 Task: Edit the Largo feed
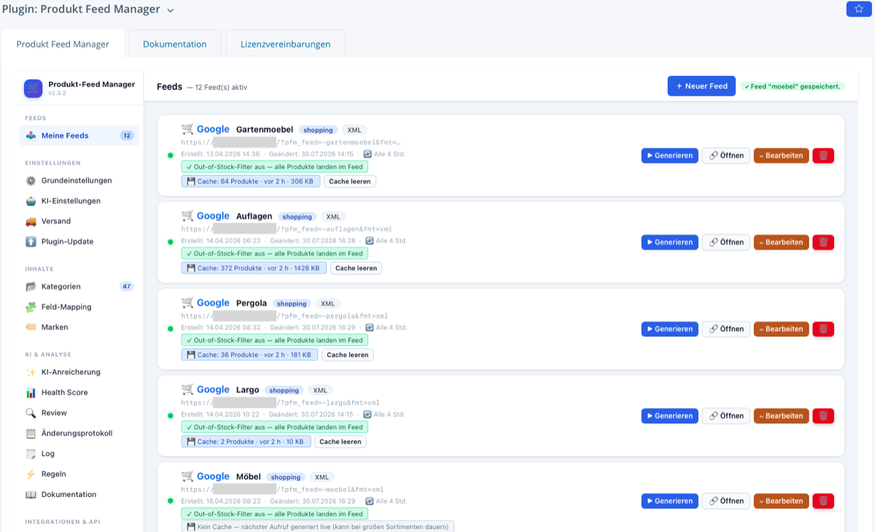[x=781, y=416]
